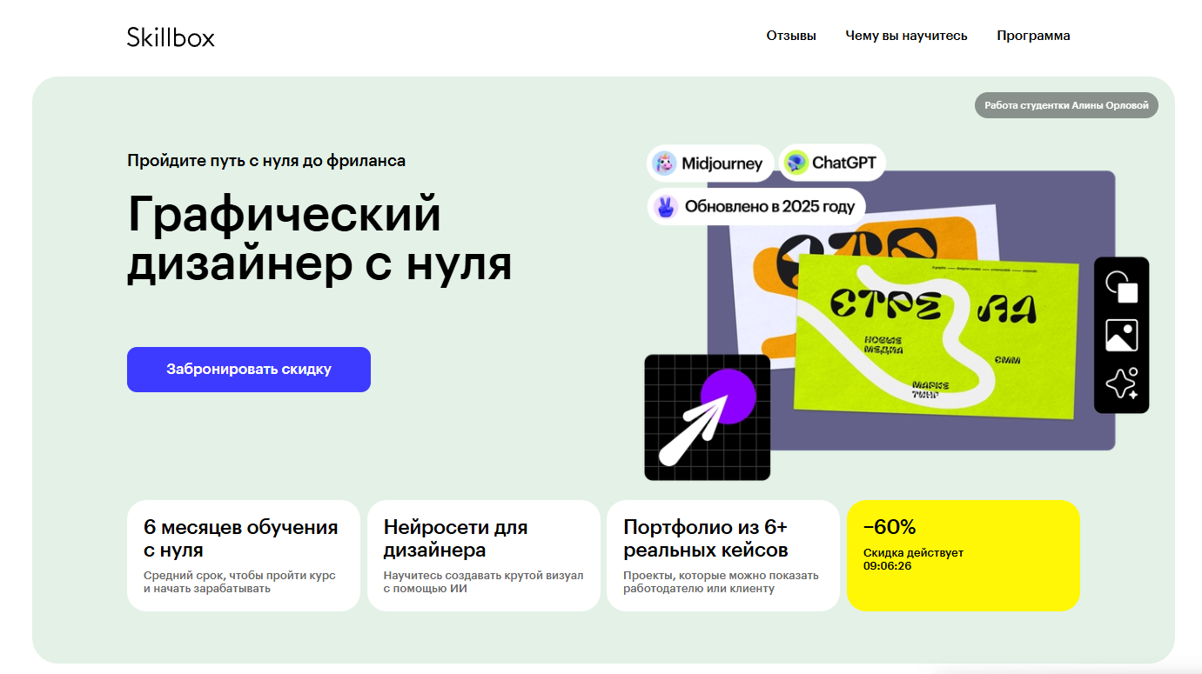This screenshot has height=674, width=1202.
Task: Select the AI sparkle icon in black toolbar
Action: pos(1121,384)
